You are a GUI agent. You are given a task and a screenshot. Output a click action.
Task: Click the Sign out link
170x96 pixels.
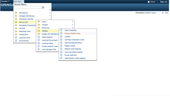[164, 2]
